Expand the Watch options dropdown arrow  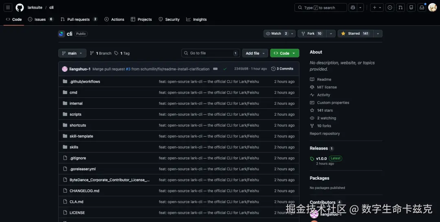292,34
